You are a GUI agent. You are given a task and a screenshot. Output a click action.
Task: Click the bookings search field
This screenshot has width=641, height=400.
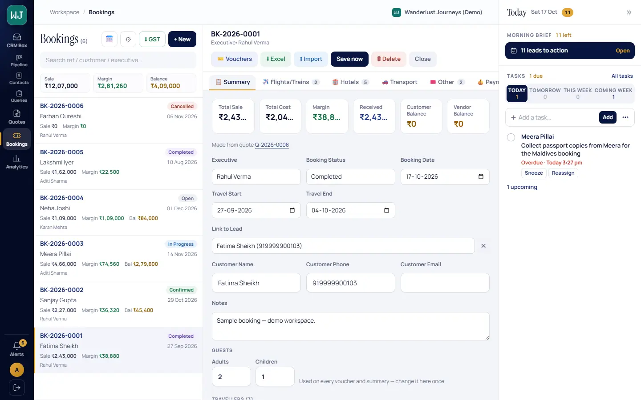pos(118,60)
